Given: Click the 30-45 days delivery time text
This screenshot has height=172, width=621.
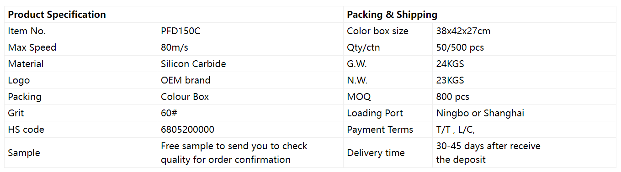Looking at the screenshot, I should (488, 153).
